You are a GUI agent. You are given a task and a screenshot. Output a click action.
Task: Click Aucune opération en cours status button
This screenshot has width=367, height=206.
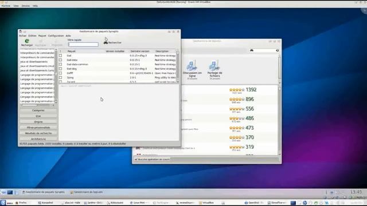click(152, 159)
